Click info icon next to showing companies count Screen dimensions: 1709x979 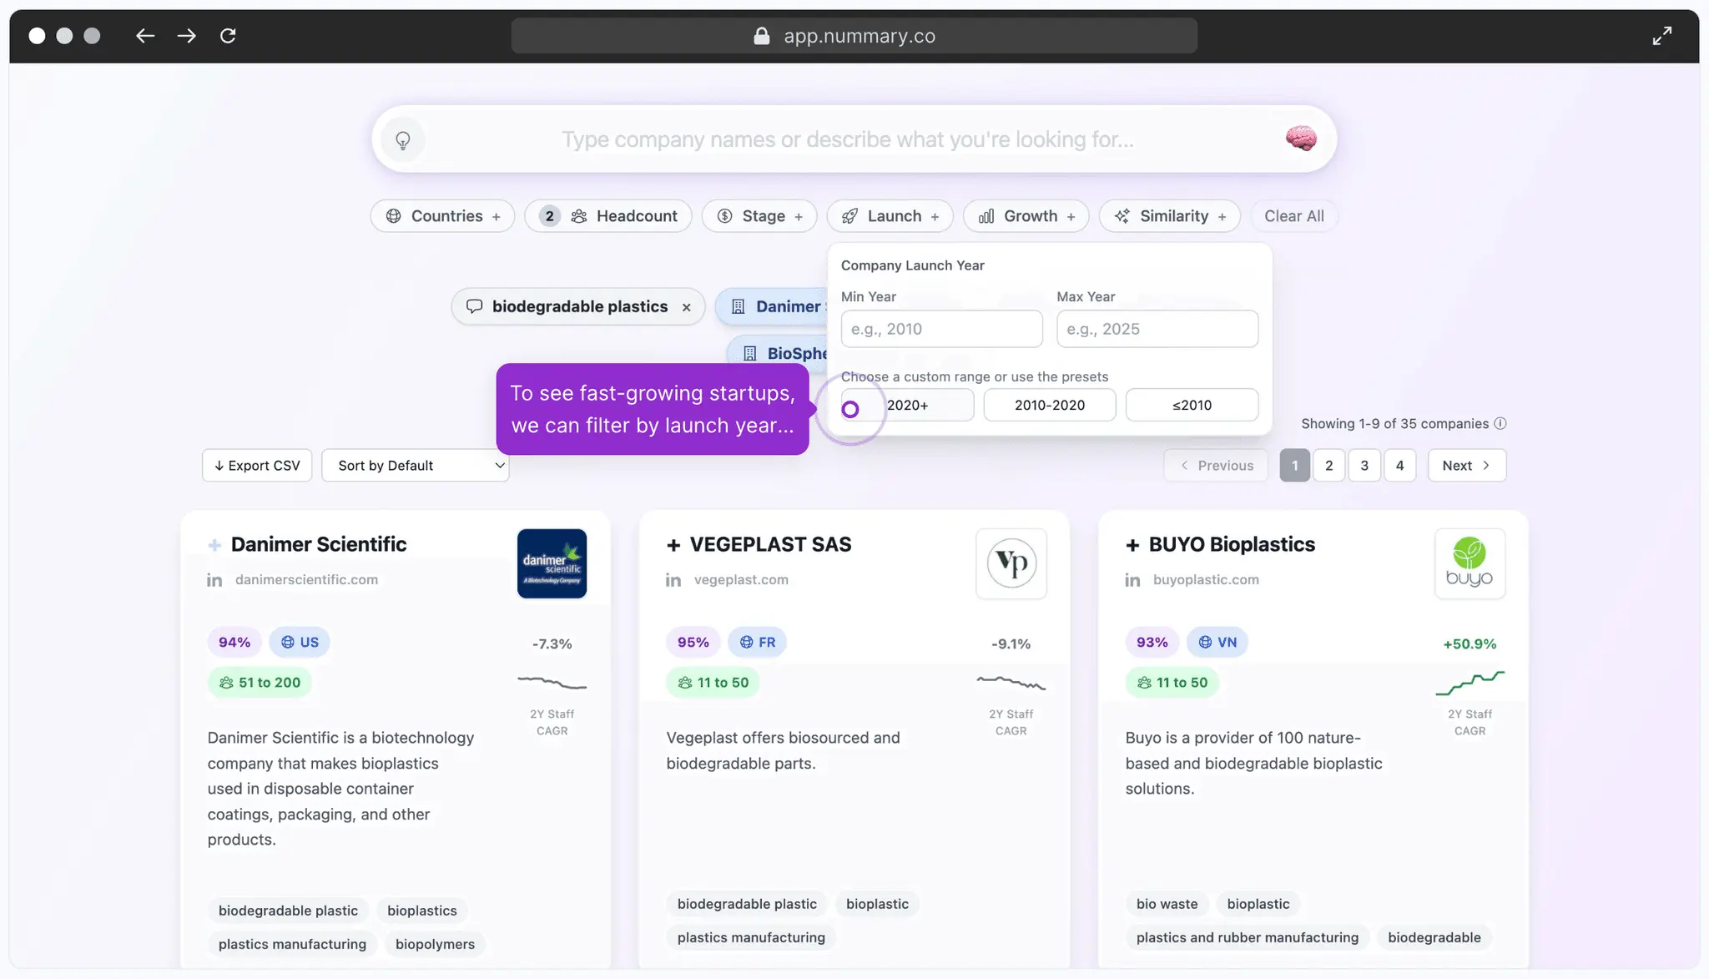[1500, 423]
